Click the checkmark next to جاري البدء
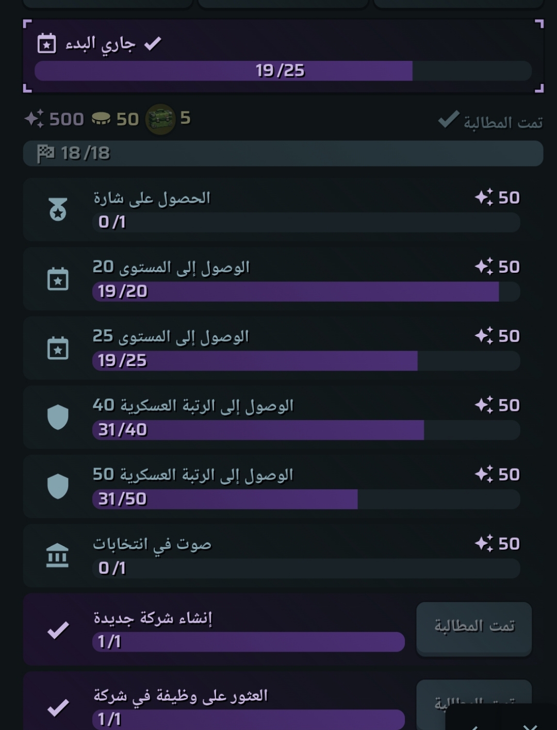 coord(153,44)
